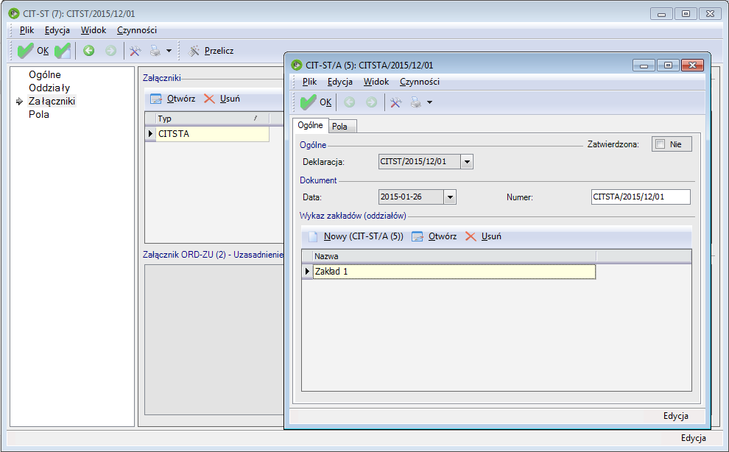This screenshot has width=729, height=452.
Task: Click Otwórz button in Załączniki panel
Action: click(x=173, y=99)
